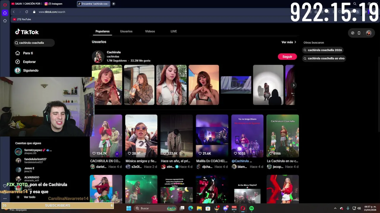Expand followed accounts with Ver todo
Viewport: 380px width, 213px height.
tap(29, 197)
